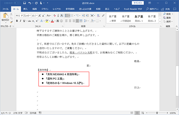Click the 共有 share button
Image resolution: width=179 pixels, height=115 pixels.
coord(166,9)
